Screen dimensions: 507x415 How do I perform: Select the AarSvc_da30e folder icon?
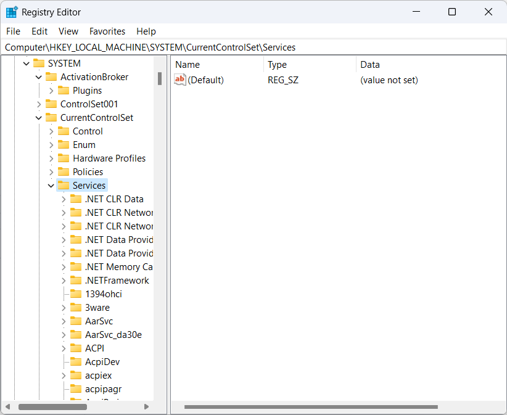click(76, 335)
